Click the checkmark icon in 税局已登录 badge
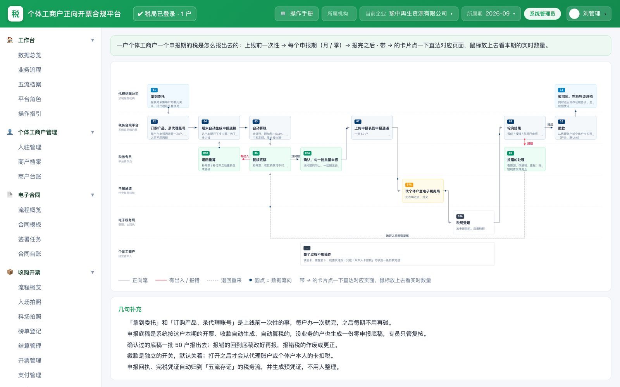The width and height of the screenshot is (620, 387). [x=140, y=14]
